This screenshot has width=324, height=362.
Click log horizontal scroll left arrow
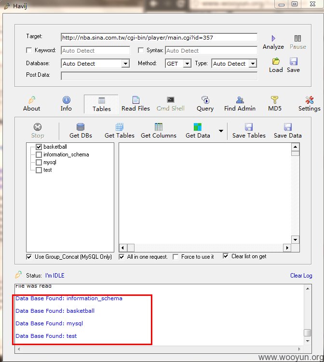[x=19, y=349]
